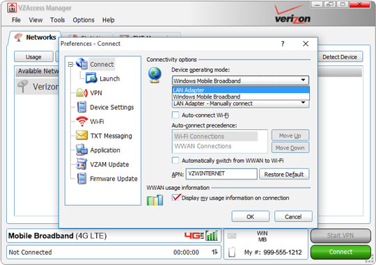Screen dimensions: 376x265
Task: Click the Verizon logo
Action: [x=292, y=15]
